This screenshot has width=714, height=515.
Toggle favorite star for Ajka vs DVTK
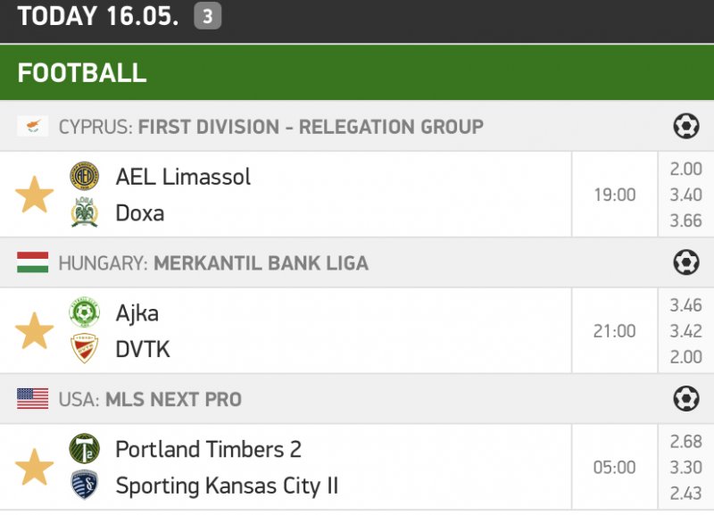point(35,331)
